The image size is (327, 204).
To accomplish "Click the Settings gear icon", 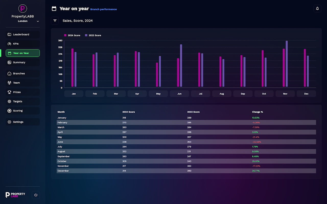I will click(9, 122).
